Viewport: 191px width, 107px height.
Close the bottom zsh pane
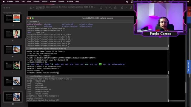tap(28, 76)
